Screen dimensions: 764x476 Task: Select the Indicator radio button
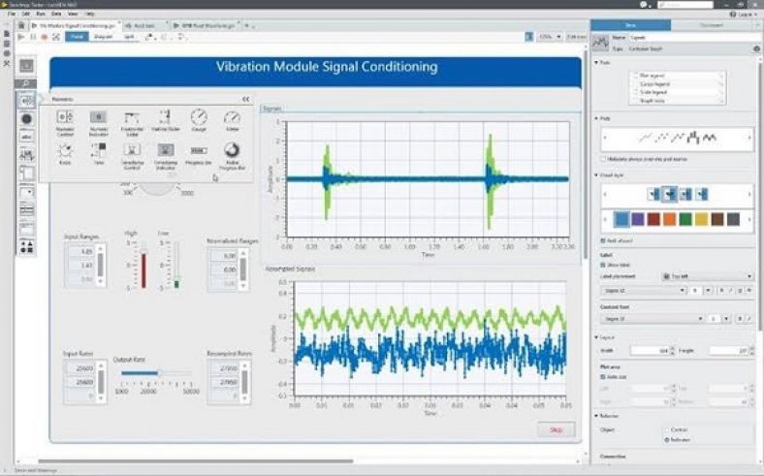(x=666, y=439)
